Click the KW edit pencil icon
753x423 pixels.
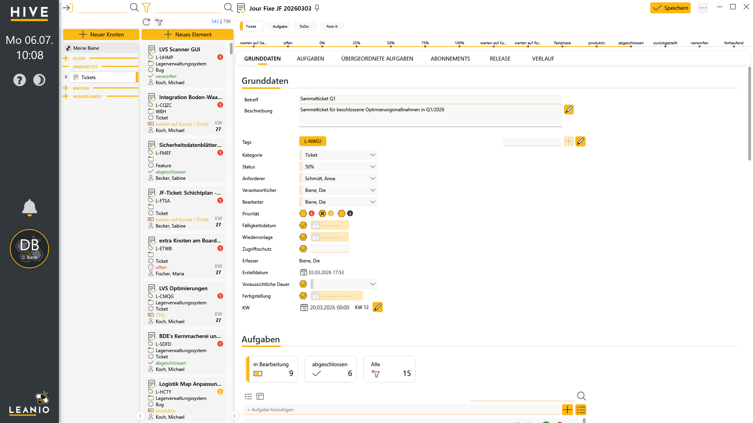click(378, 307)
